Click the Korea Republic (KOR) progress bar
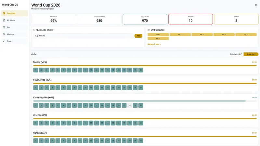 coord(145,101)
